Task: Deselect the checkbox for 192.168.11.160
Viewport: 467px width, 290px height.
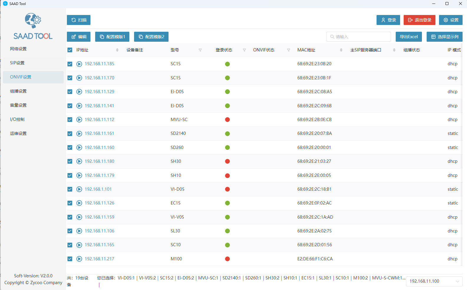Action: click(x=70, y=147)
